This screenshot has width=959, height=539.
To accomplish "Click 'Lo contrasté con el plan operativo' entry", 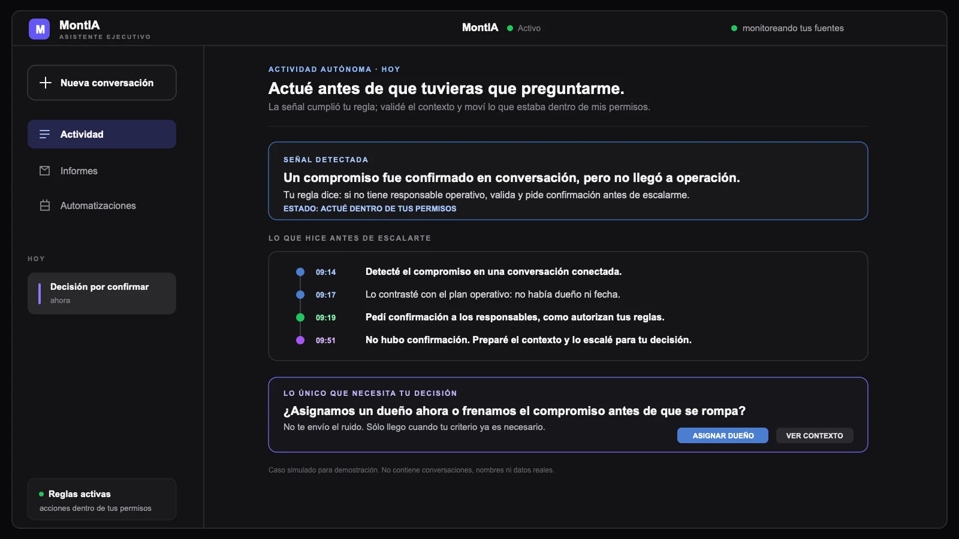I will coord(493,295).
